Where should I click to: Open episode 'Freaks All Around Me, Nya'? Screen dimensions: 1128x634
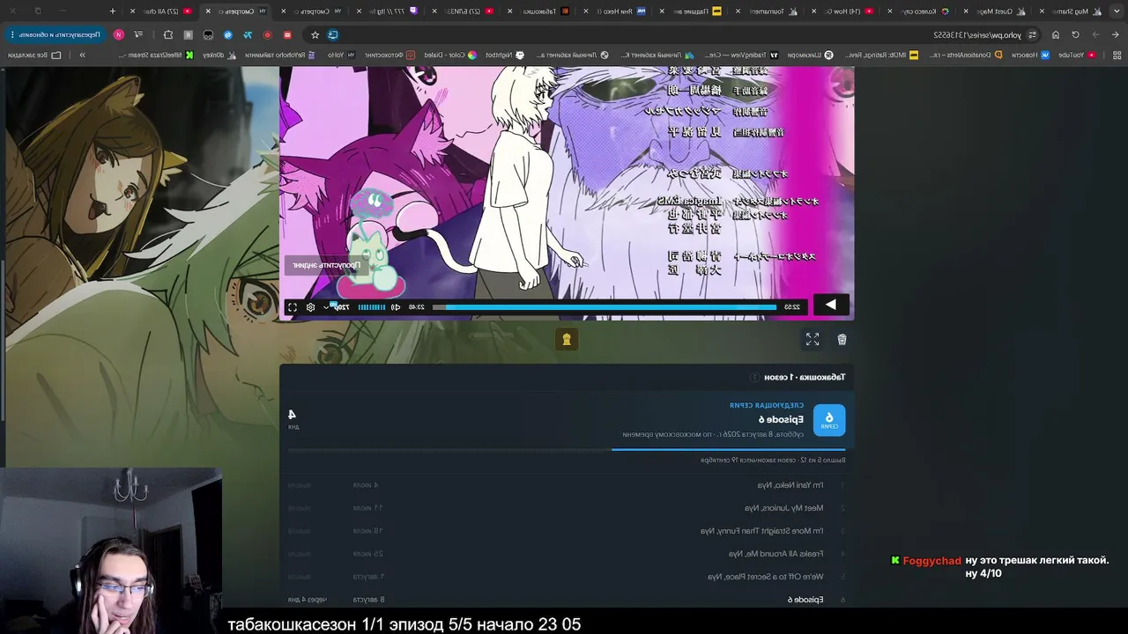775,554
